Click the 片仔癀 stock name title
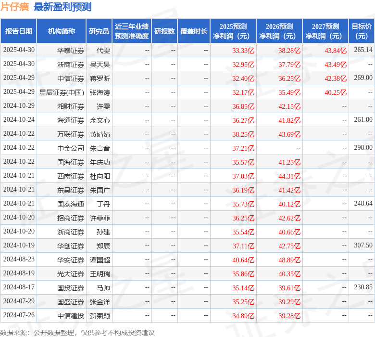This screenshot has width=375, height=337. 14,7
